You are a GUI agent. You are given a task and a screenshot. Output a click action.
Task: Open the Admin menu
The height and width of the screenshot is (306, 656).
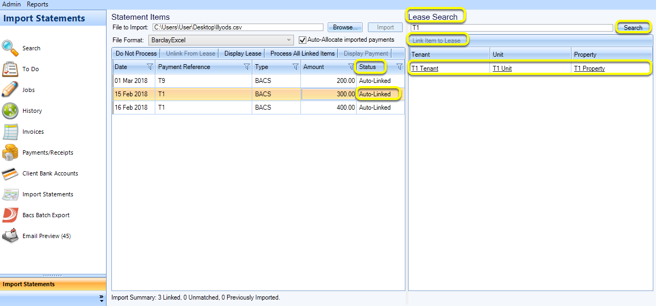(x=12, y=4)
